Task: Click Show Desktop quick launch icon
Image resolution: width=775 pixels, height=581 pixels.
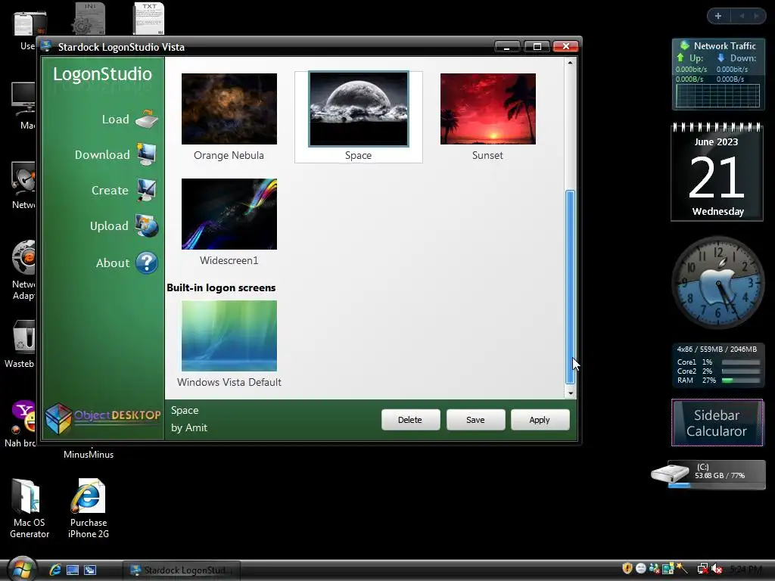Action: click(73, 570)
